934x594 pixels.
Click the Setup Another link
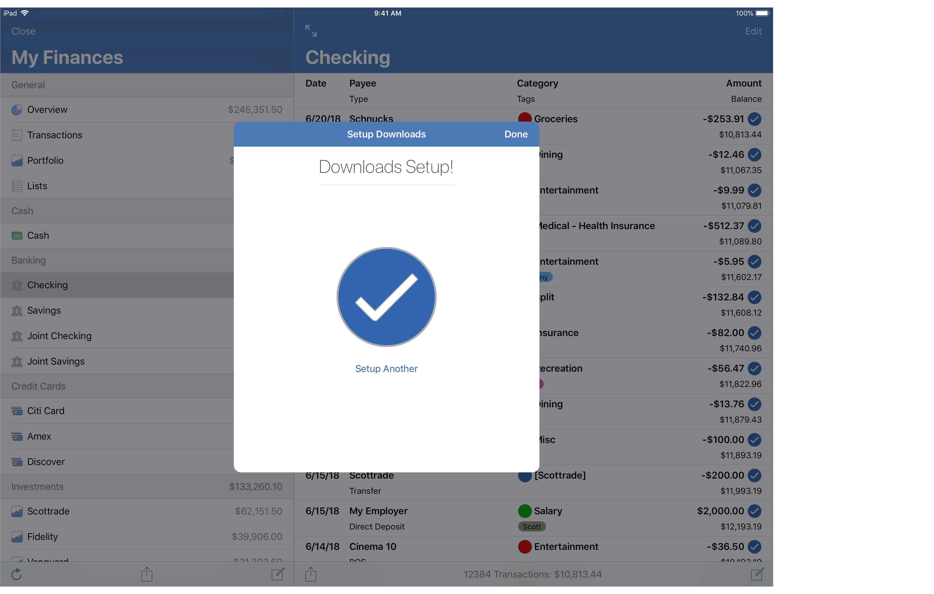(386, 369)
